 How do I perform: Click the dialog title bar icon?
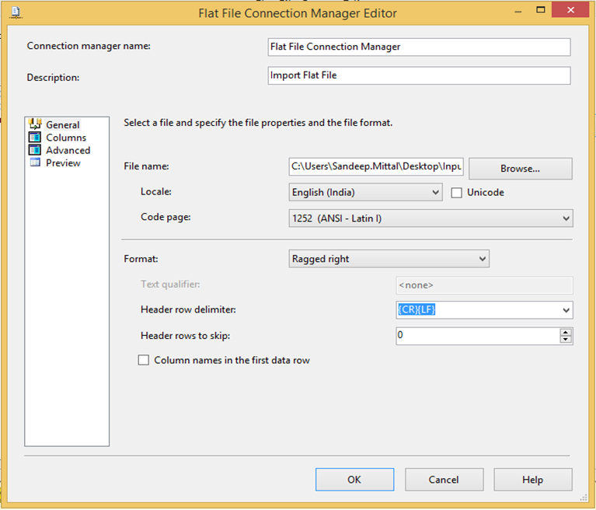point(16,12)
